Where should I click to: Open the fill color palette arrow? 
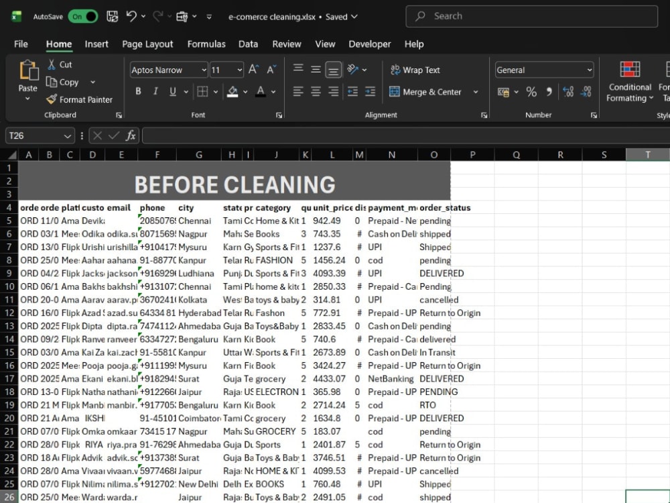(245, 91)
